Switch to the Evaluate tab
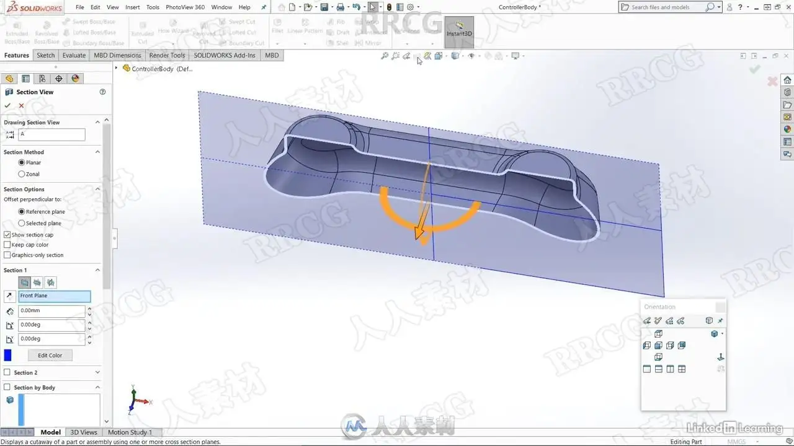 tap(74, 55)
